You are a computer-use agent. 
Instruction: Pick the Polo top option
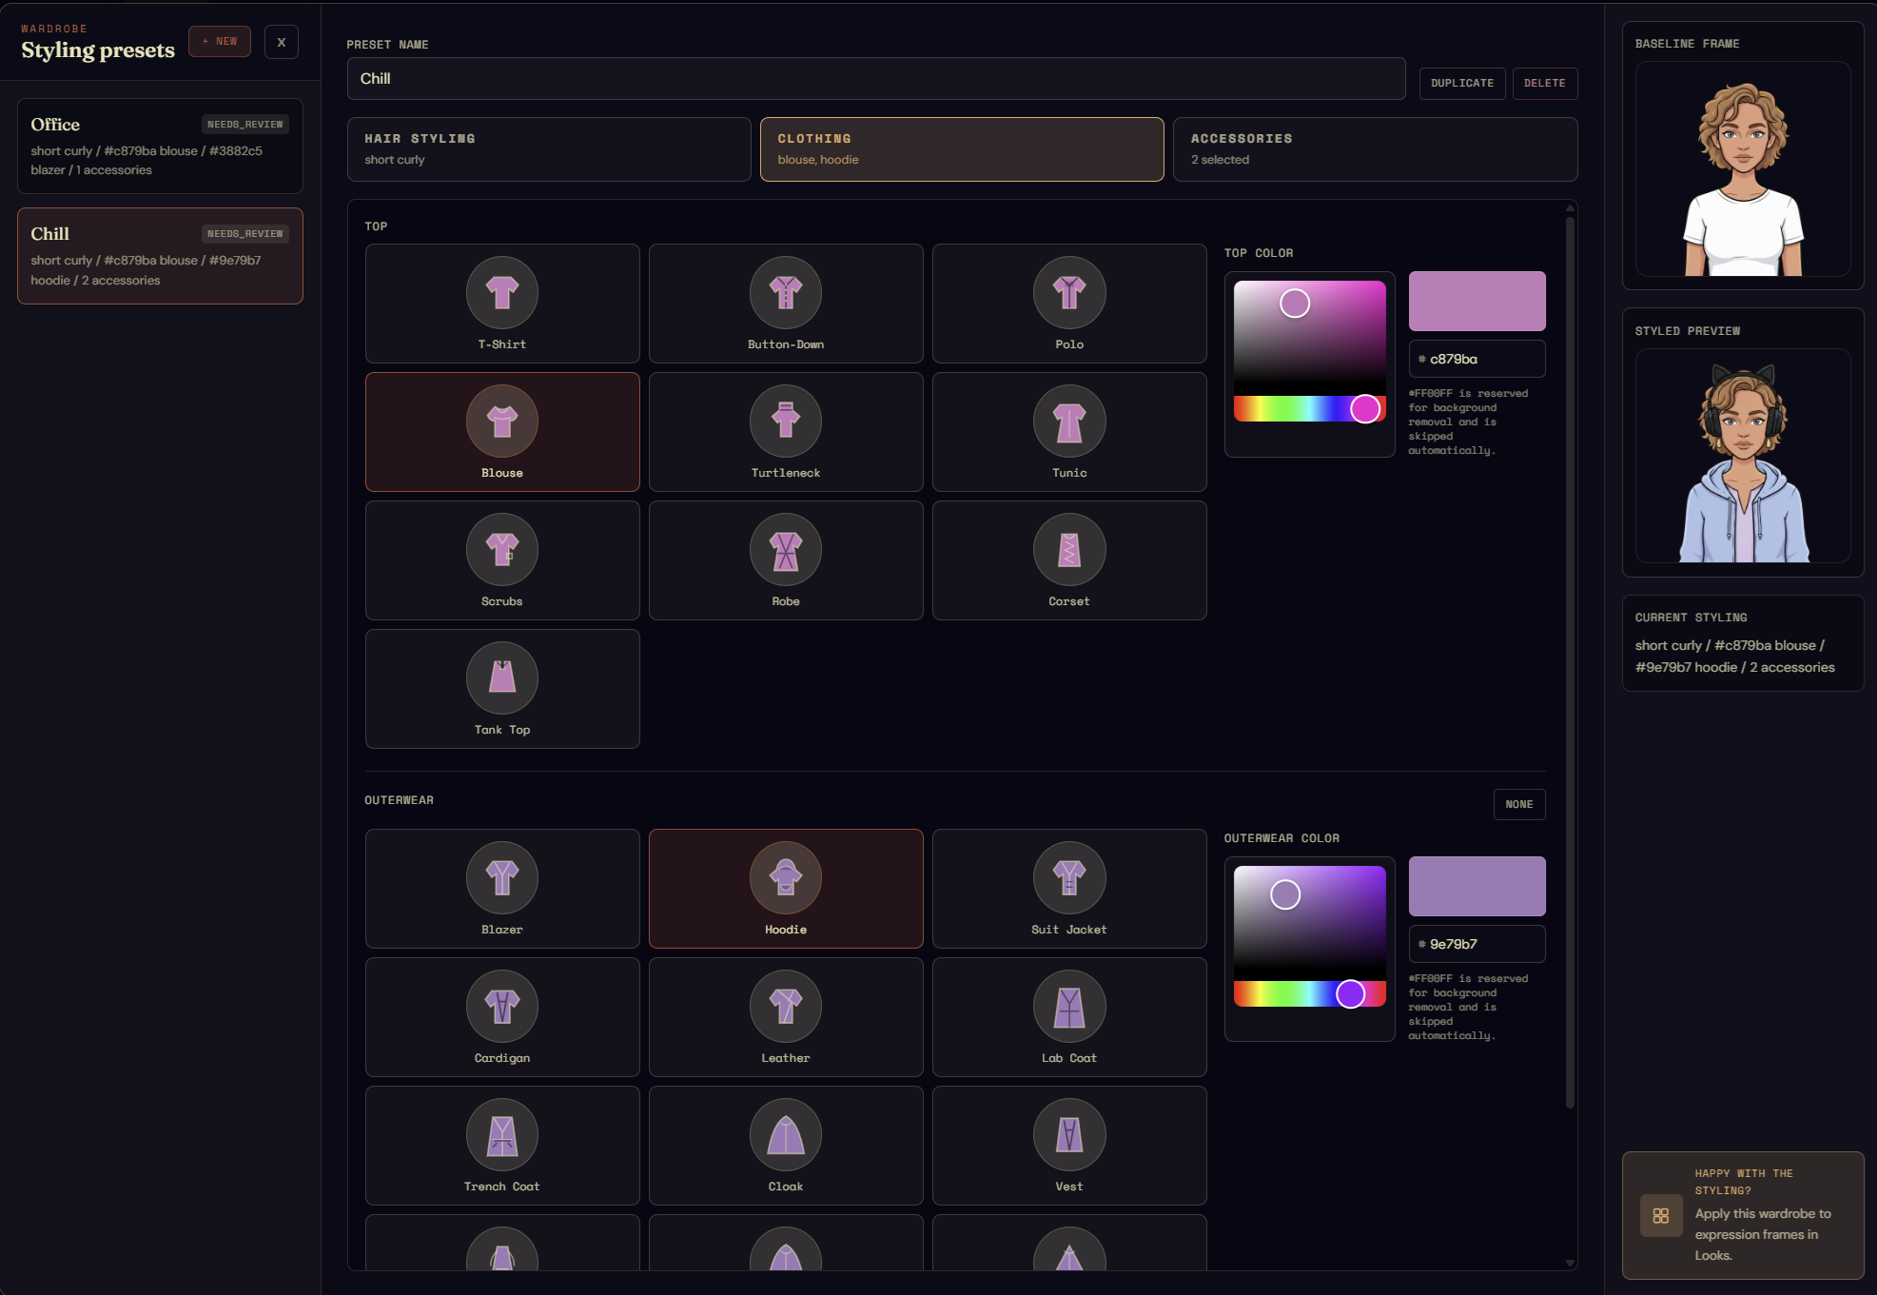(x=1069, y=304)
